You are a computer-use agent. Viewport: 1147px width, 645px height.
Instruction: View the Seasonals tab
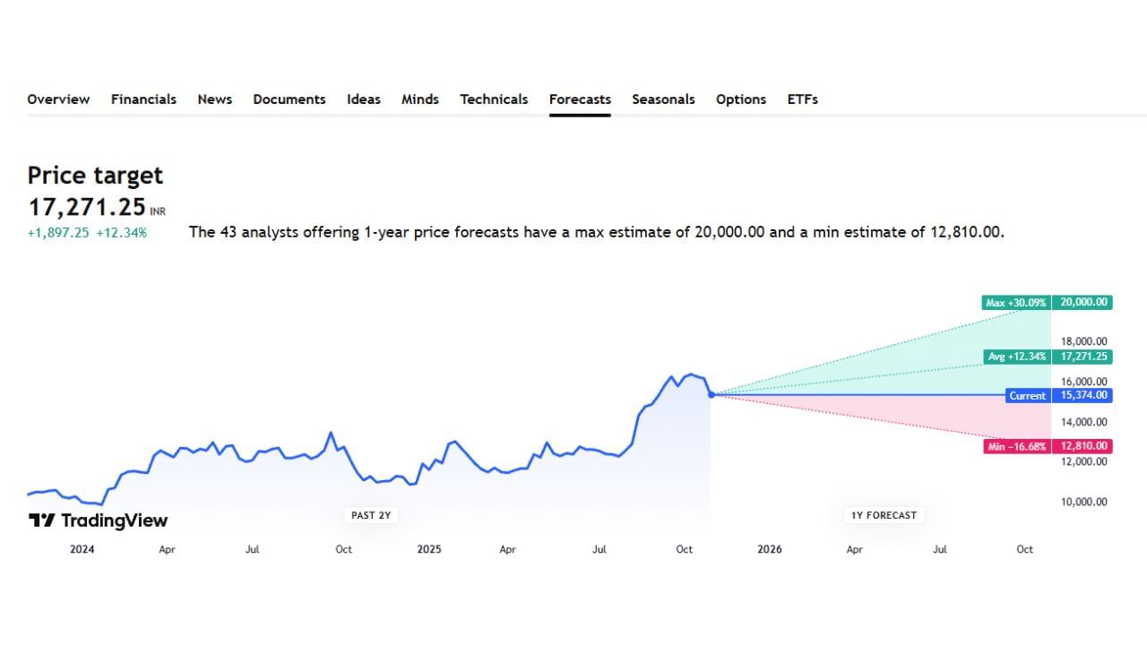tap(663, 99)
